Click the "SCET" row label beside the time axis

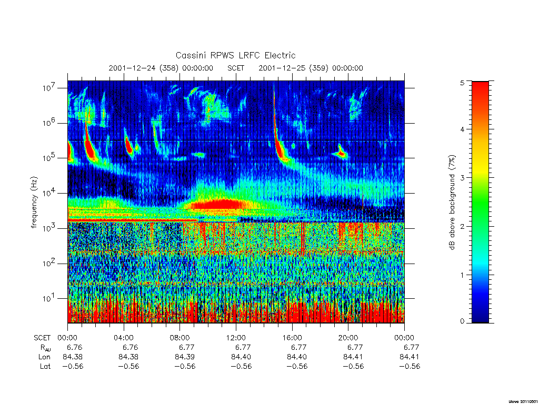[x=42, y=338]
